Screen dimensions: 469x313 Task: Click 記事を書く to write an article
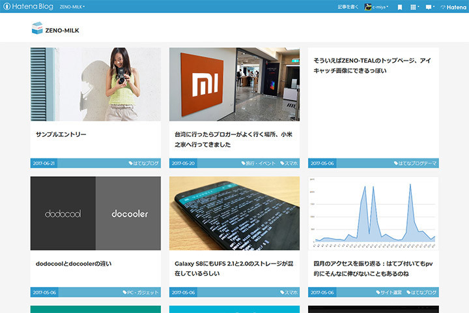(348, 7)
